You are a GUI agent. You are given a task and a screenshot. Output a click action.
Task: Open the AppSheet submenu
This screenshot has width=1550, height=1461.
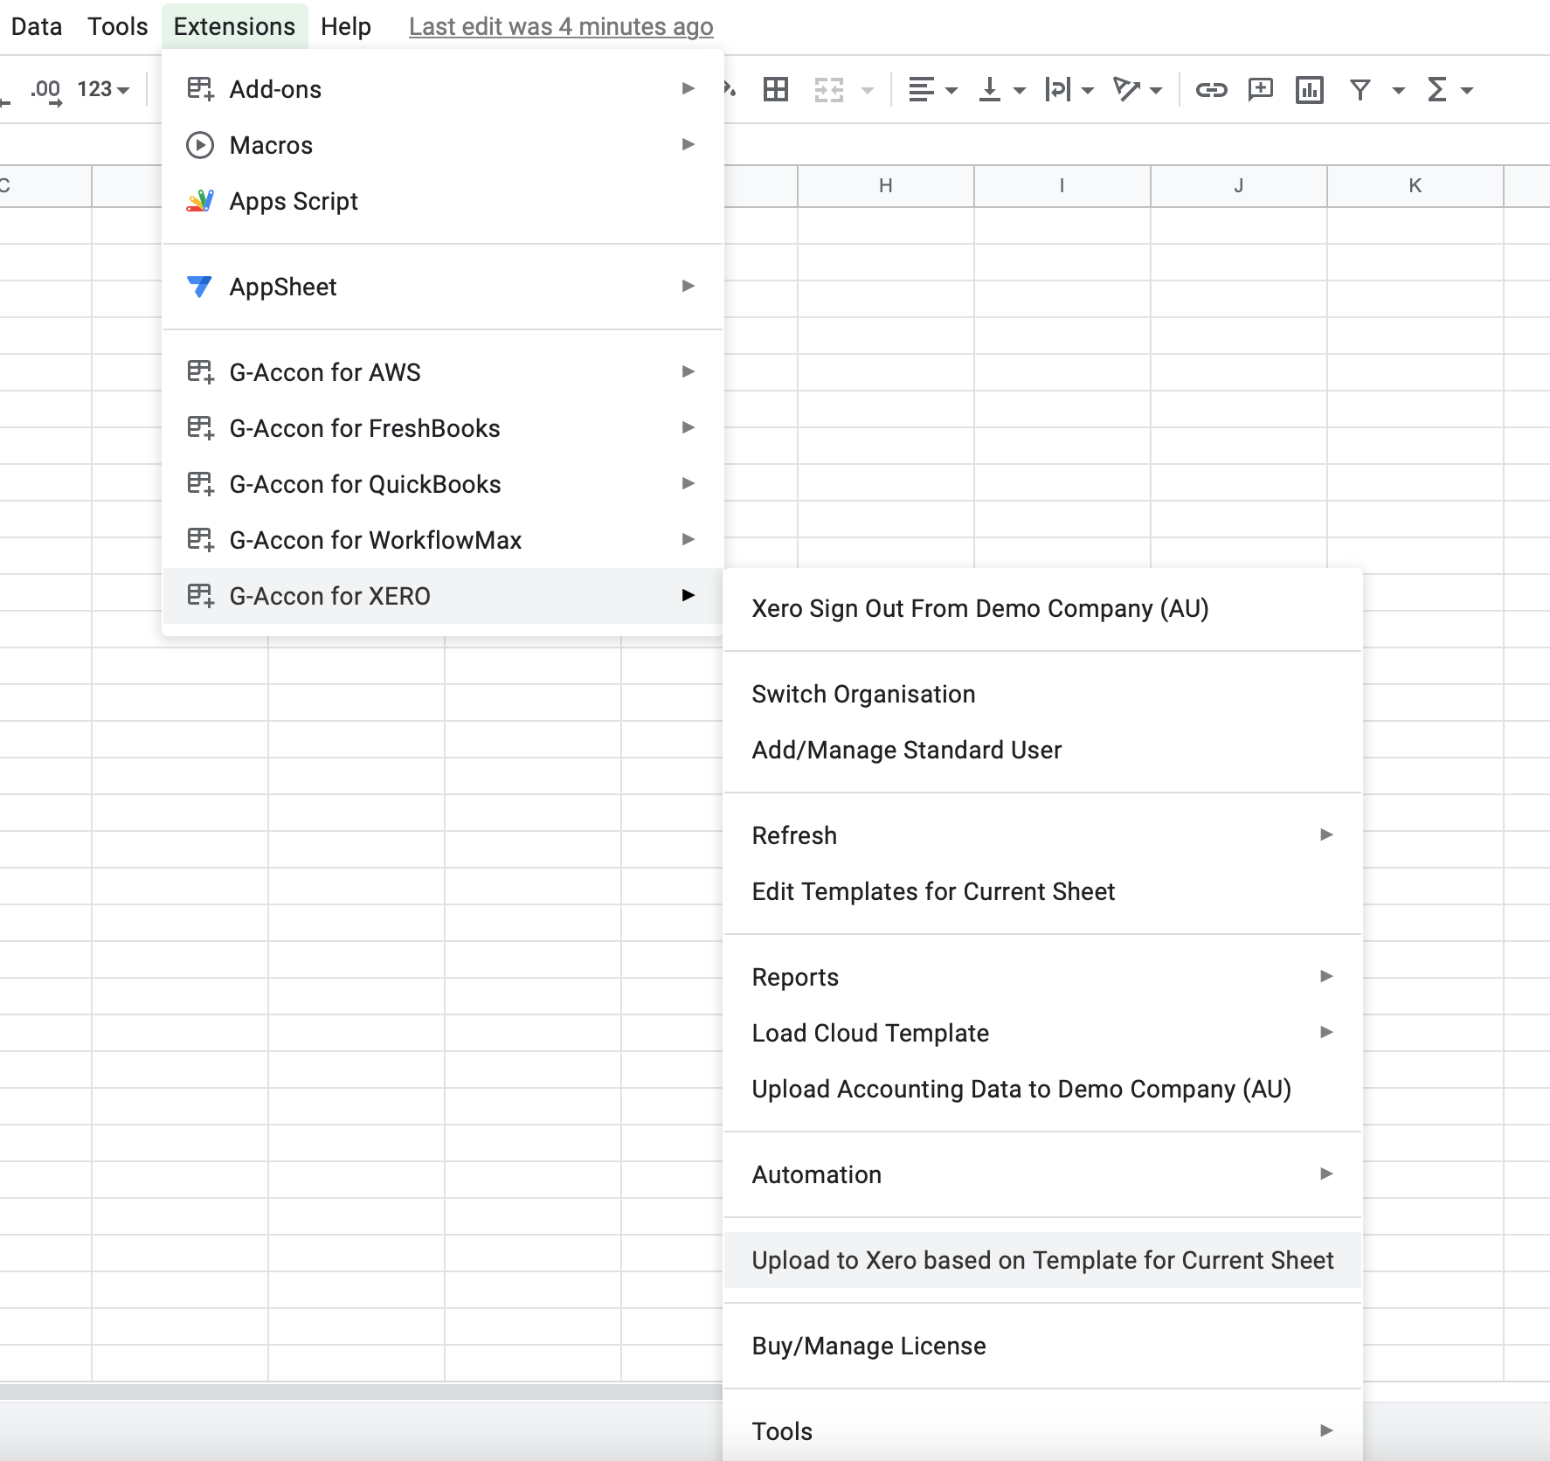click(x=443, y=287)
